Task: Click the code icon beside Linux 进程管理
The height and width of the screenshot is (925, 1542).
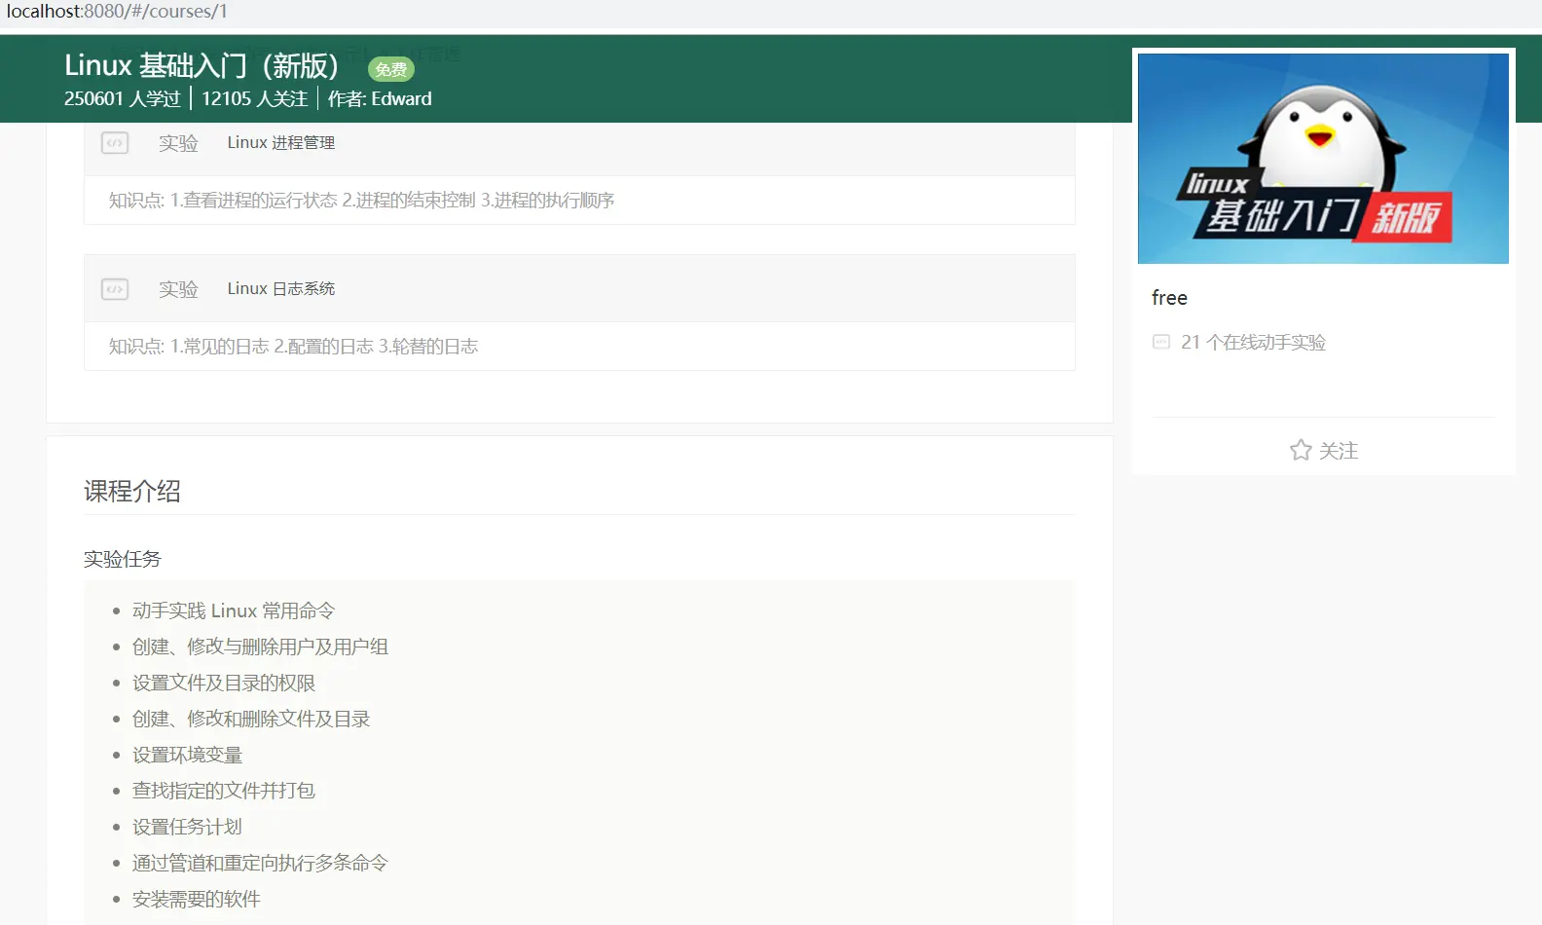Action: coord(115,143)
